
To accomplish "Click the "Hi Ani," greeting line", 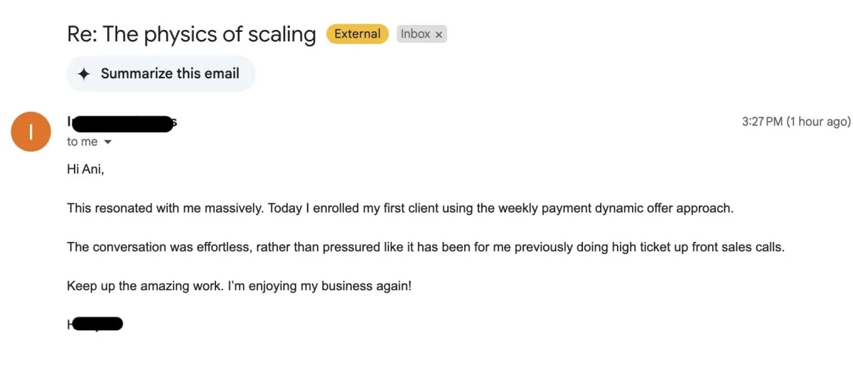I will pyautogui.click(x=85, y=169).
